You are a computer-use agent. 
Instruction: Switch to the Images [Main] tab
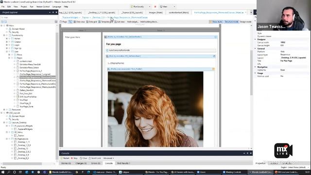tap(155, 13)
